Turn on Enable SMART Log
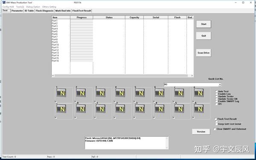 (x=216, y=101)
